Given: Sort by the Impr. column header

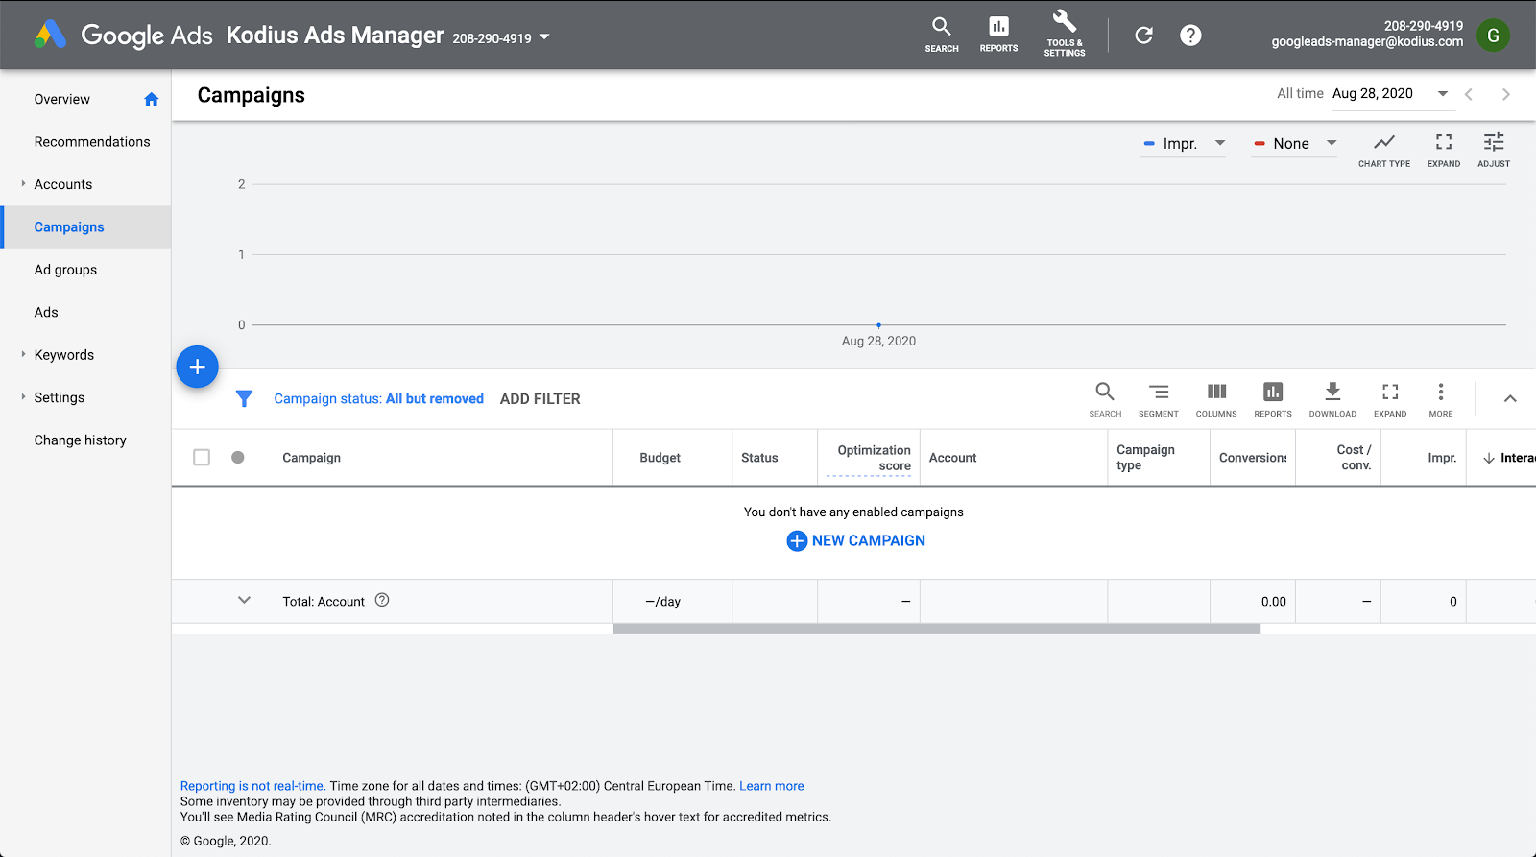Looking at the screenshot, I should coord(1442,458).
